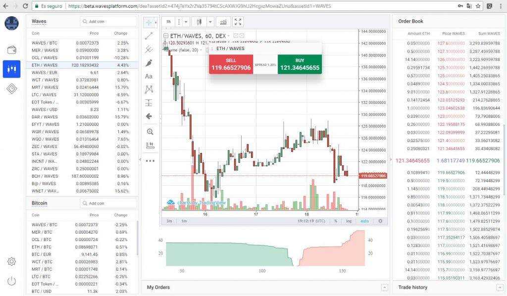Open the tokens diamond icon in sidebar

[12, 89]
